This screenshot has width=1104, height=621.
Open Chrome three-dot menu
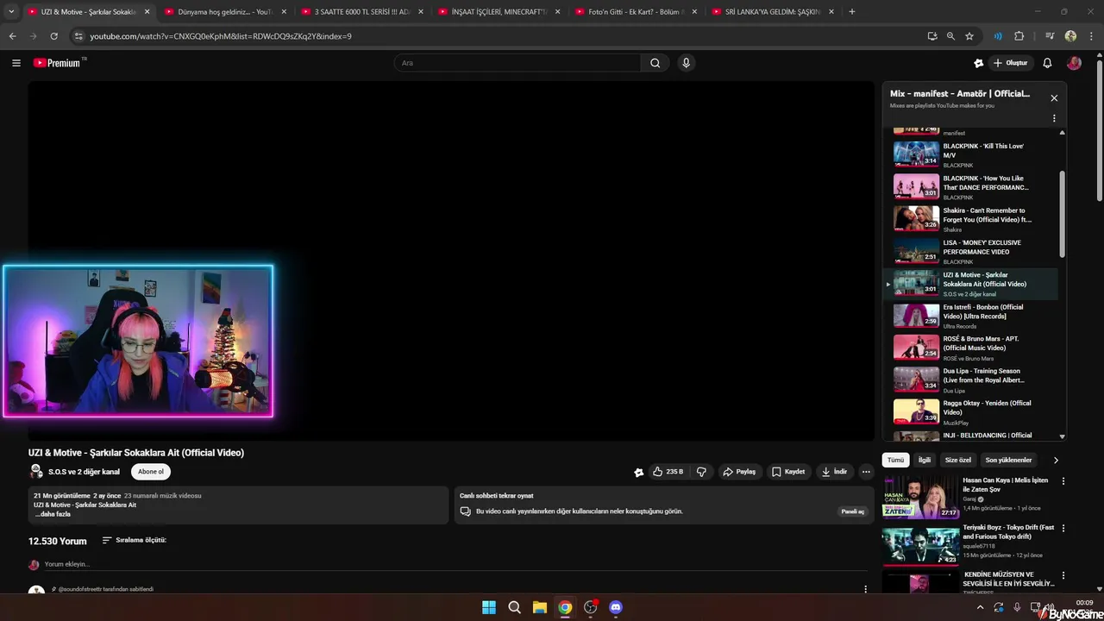[x=1090, y=36]
